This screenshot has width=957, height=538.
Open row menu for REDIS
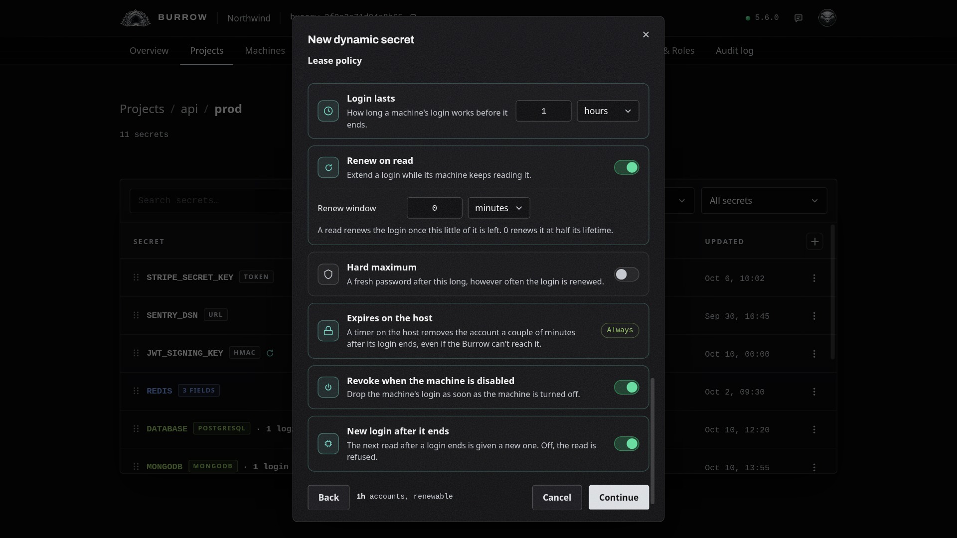click(x=814, y=392)
